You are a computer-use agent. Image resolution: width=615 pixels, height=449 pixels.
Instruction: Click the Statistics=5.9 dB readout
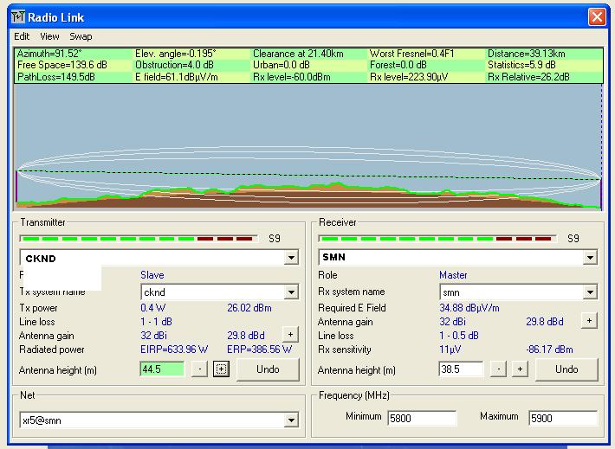point(521,65)
